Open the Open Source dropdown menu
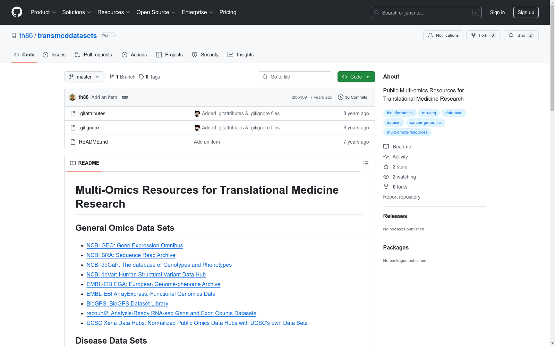555x346 pixels. pyautogui.click(x=156, y=12)
